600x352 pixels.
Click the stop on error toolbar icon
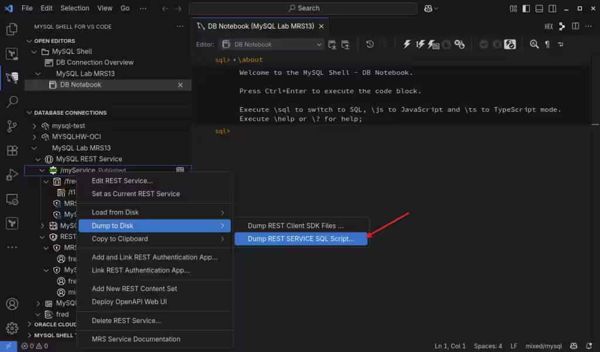pos(459,45)
